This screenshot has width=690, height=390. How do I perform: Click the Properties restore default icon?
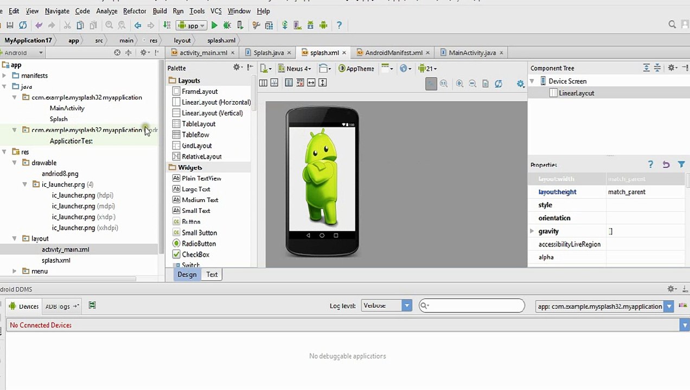[x=666, y=165]
